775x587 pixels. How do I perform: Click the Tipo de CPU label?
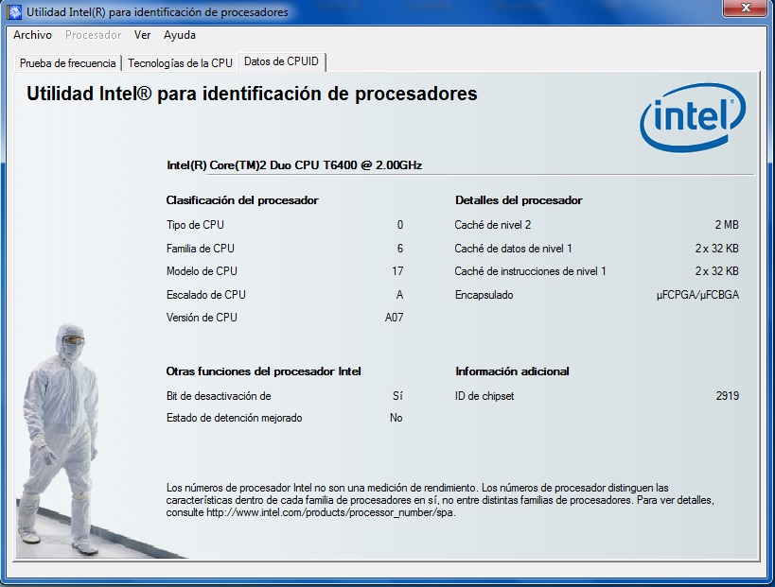195,225
